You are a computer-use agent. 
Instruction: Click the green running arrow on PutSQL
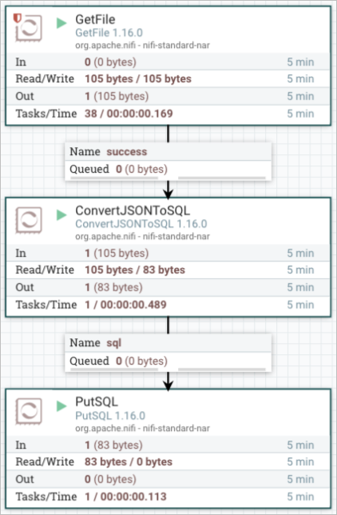61,406
